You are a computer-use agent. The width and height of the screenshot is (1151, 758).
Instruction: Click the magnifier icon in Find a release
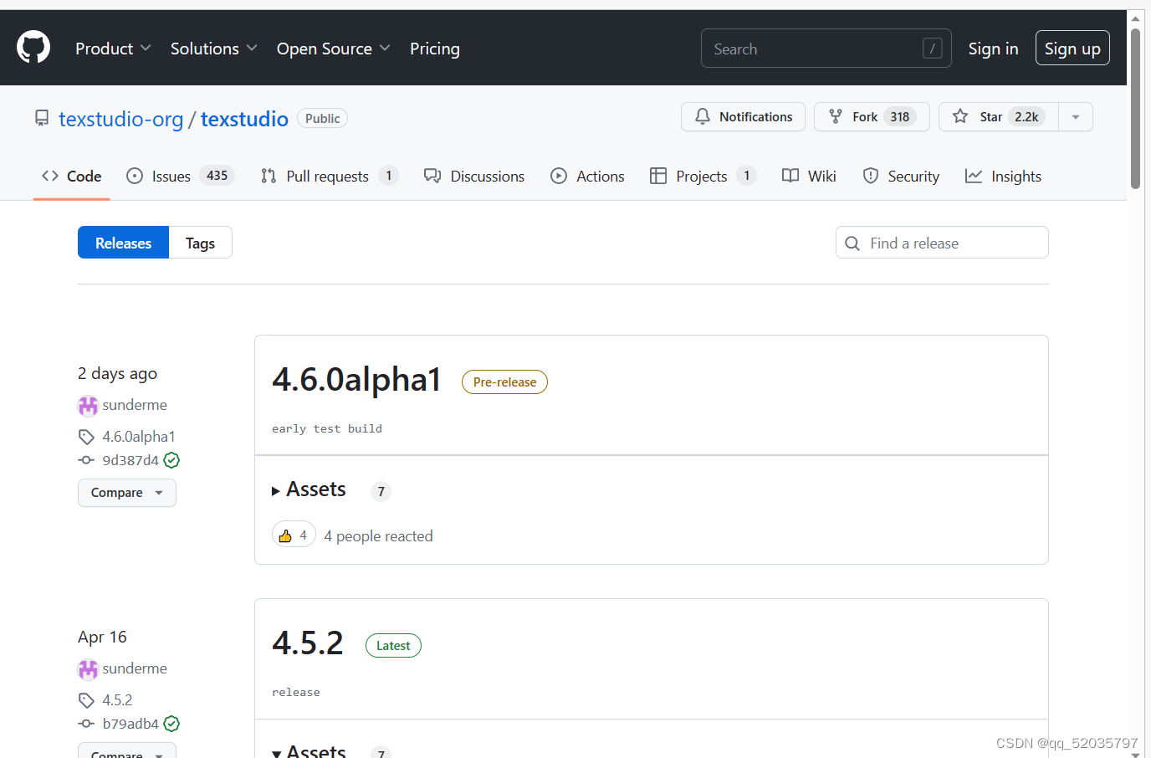click(x=852, y=243)
